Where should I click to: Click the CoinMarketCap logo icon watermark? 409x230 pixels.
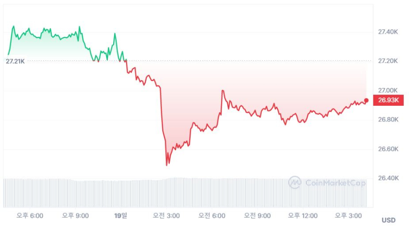295,183
